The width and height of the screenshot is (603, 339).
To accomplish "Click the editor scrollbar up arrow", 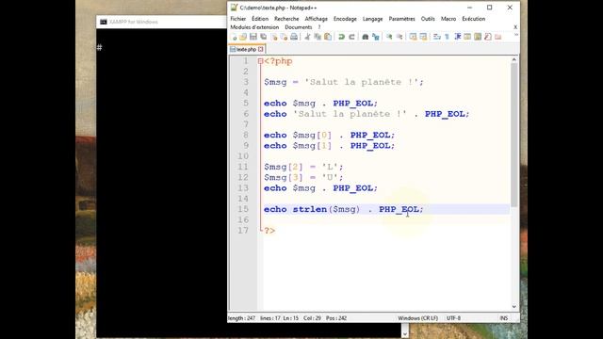I will point(514,59).
